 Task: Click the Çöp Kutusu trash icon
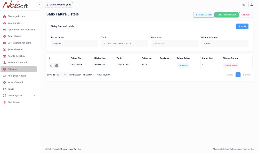click(5, 102)
